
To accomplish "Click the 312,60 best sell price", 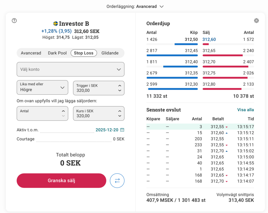I will (x=209, y=39).
